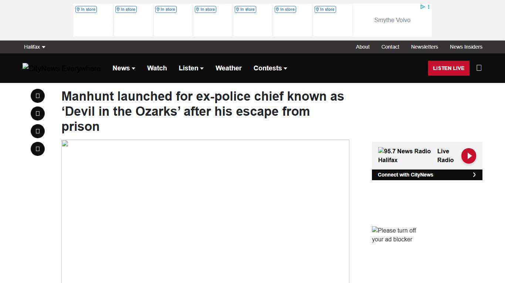The width and height of the screenshot is (505, 283).
Task: Click the Smythe Volvo advertisement
Action: pyautogui.click(x=392, y=20)
